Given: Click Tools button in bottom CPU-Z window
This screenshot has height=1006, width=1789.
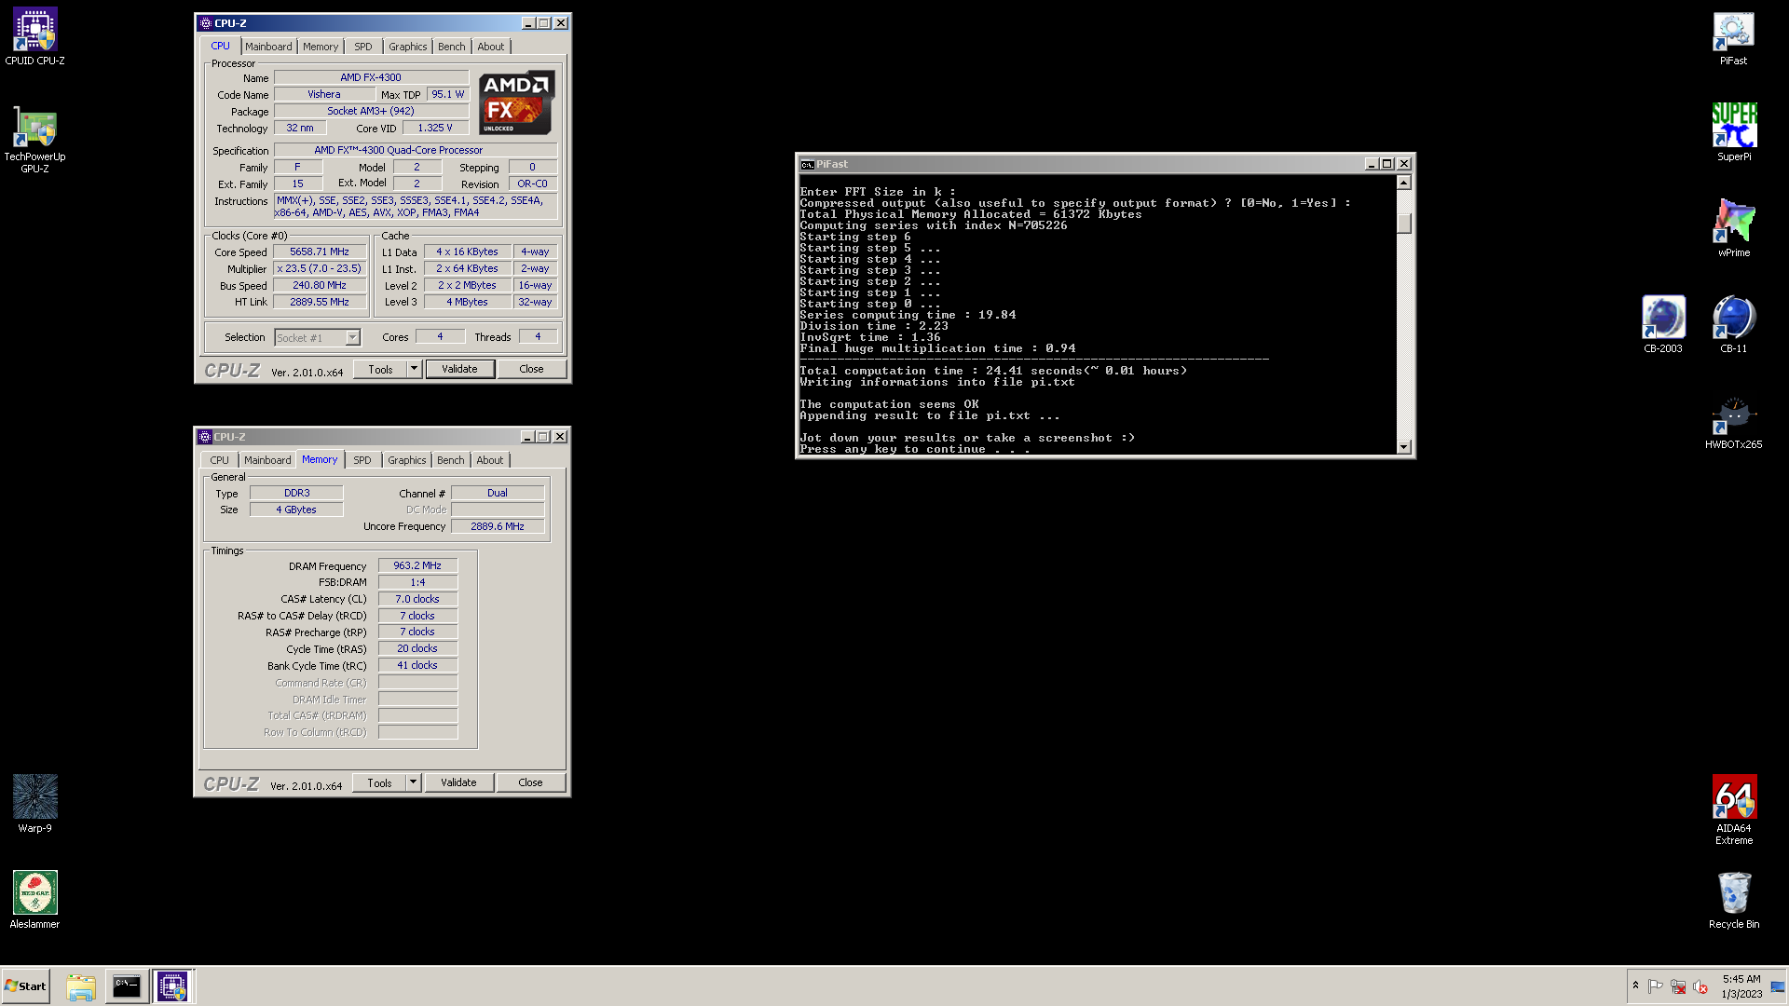Looking at the screenshot, I should 379,782.
